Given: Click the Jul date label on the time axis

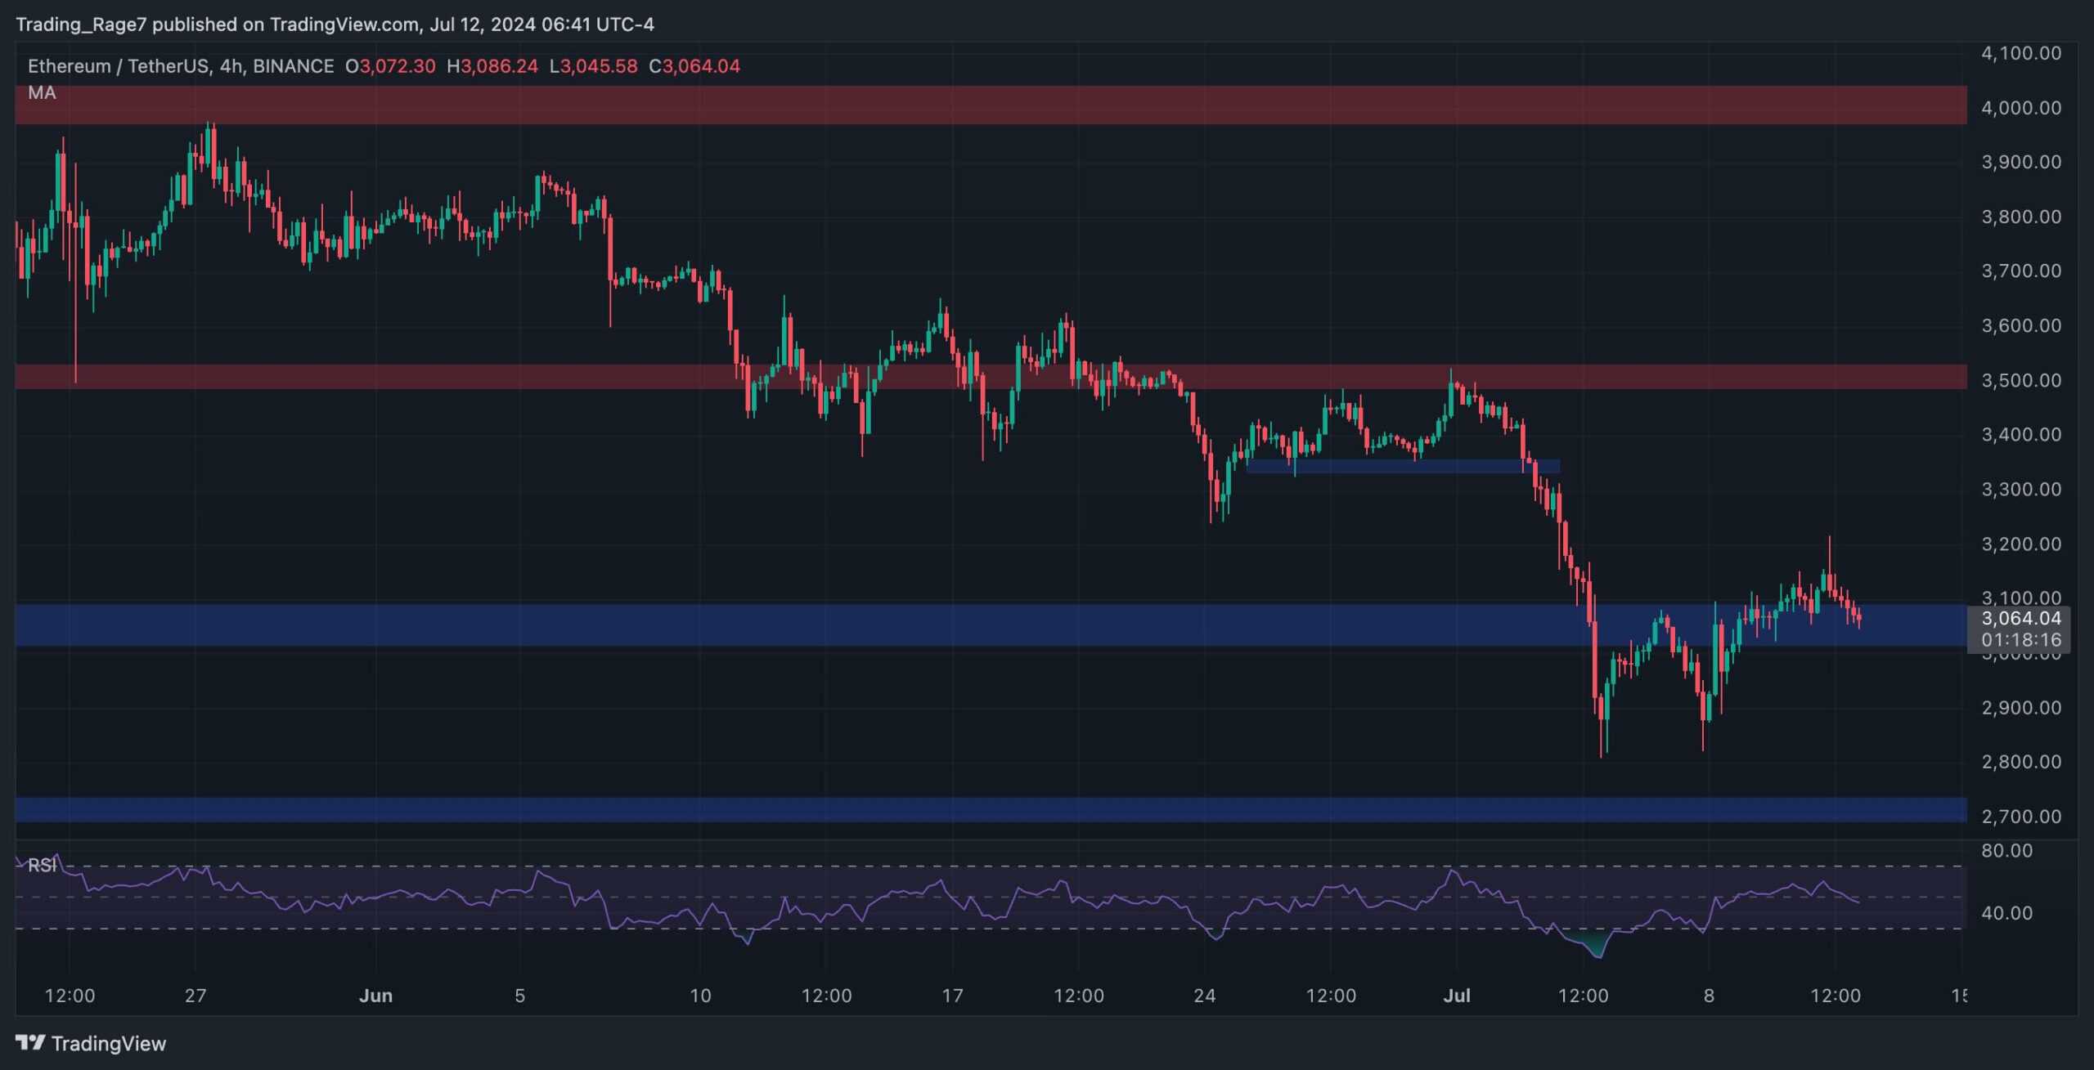Looking at the screenshot, I should [x=1457, y=996].
